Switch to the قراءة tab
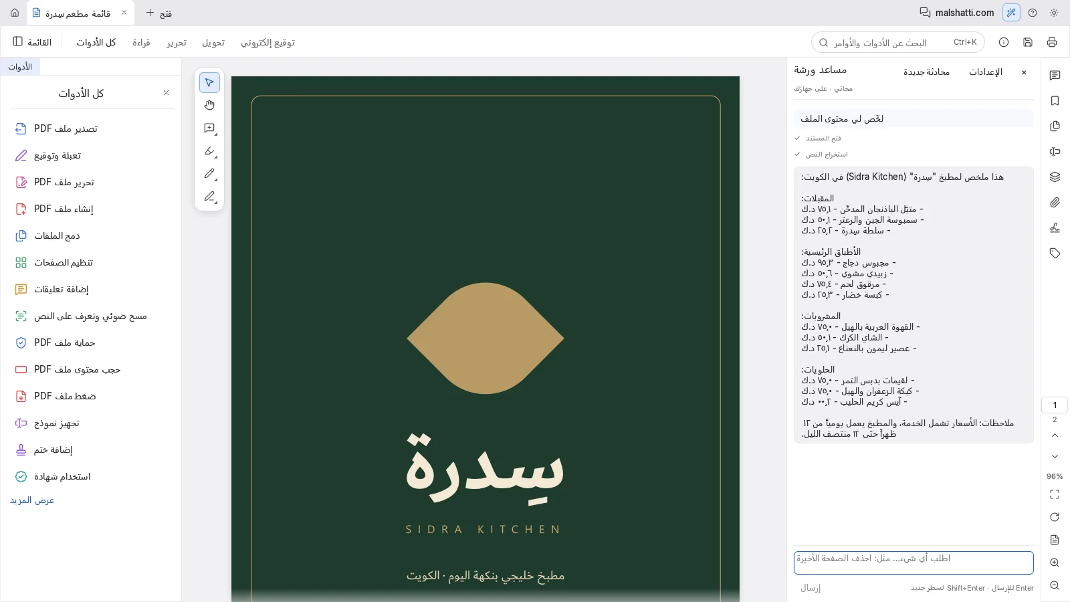This screenshot has width=1070, height=602. point(141,42)
